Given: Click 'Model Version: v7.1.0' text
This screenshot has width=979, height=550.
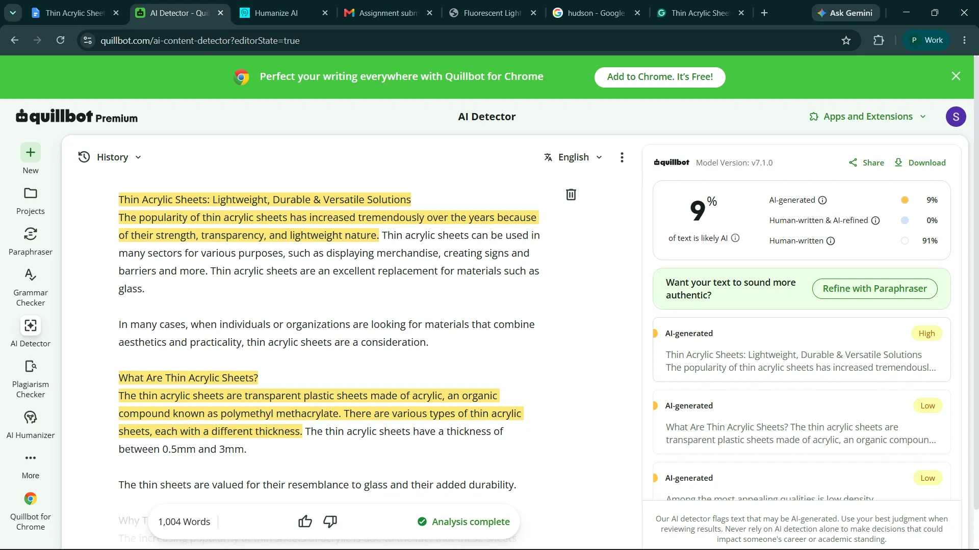Looking at the screenshot, I should (x=734, y=162).
